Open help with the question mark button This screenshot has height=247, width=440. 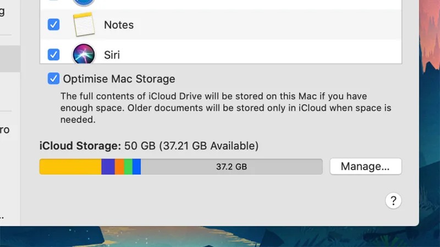[x=393, y=200]
